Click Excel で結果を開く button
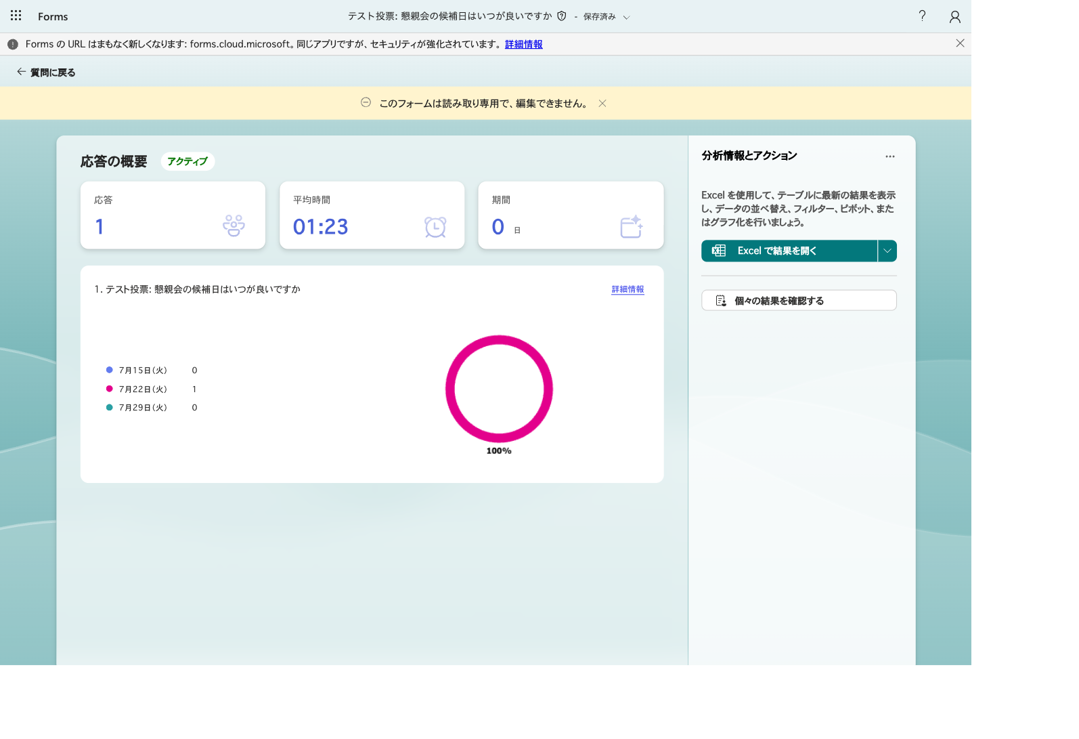The image size is (1079, 739). tap(789, 251)
